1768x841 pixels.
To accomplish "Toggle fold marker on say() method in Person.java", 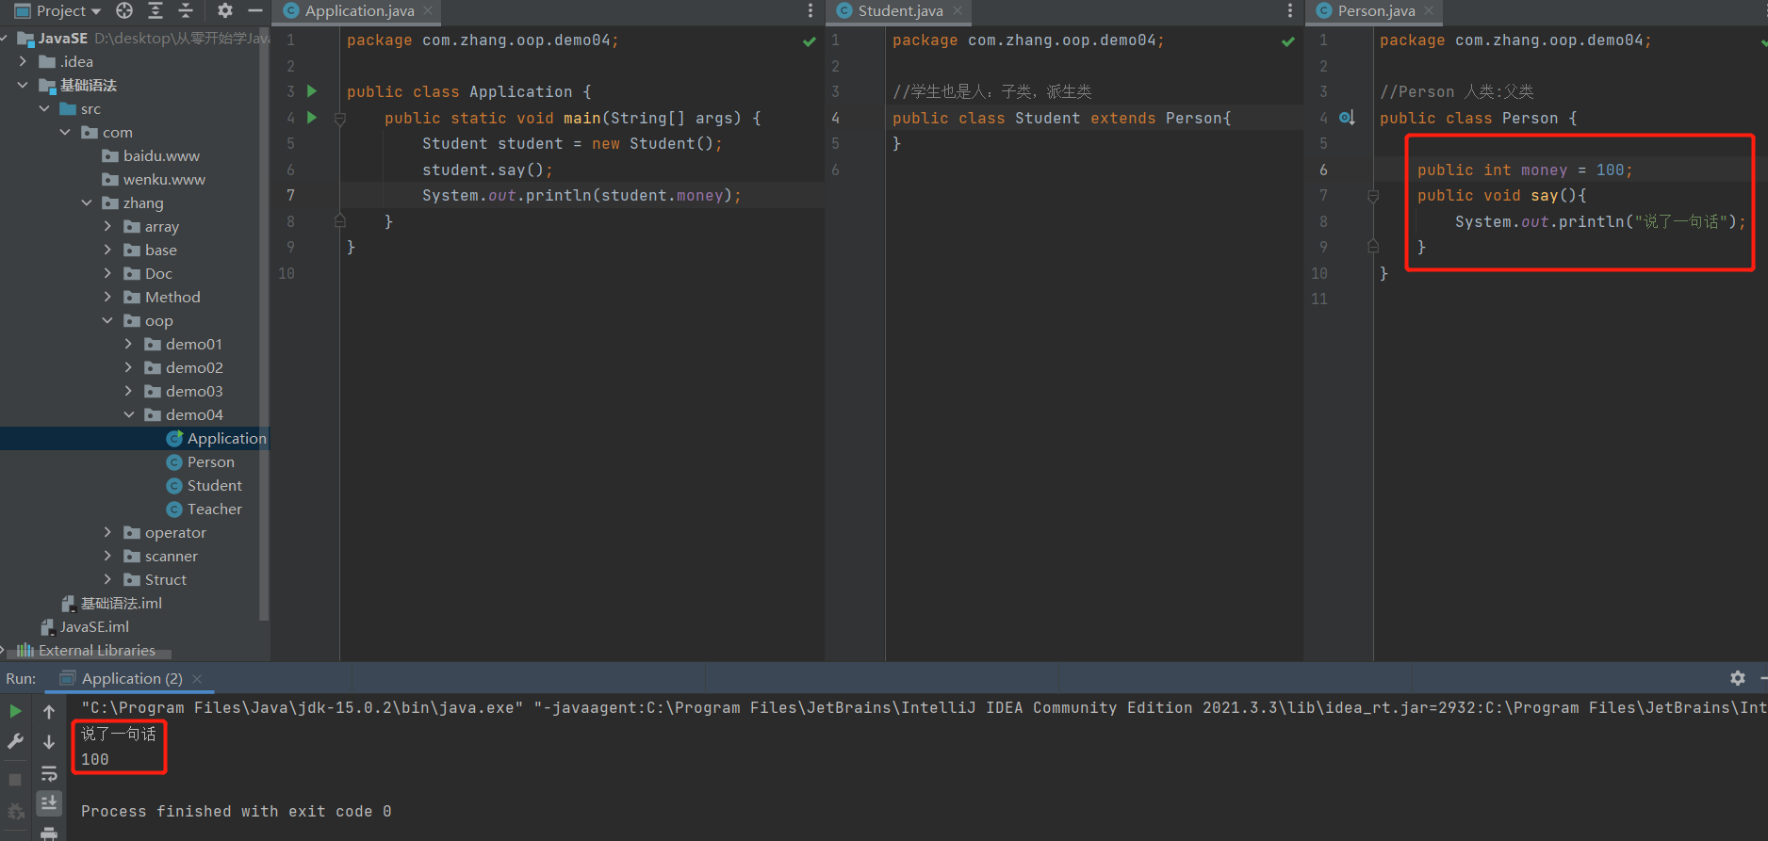I will point(1373,196).
